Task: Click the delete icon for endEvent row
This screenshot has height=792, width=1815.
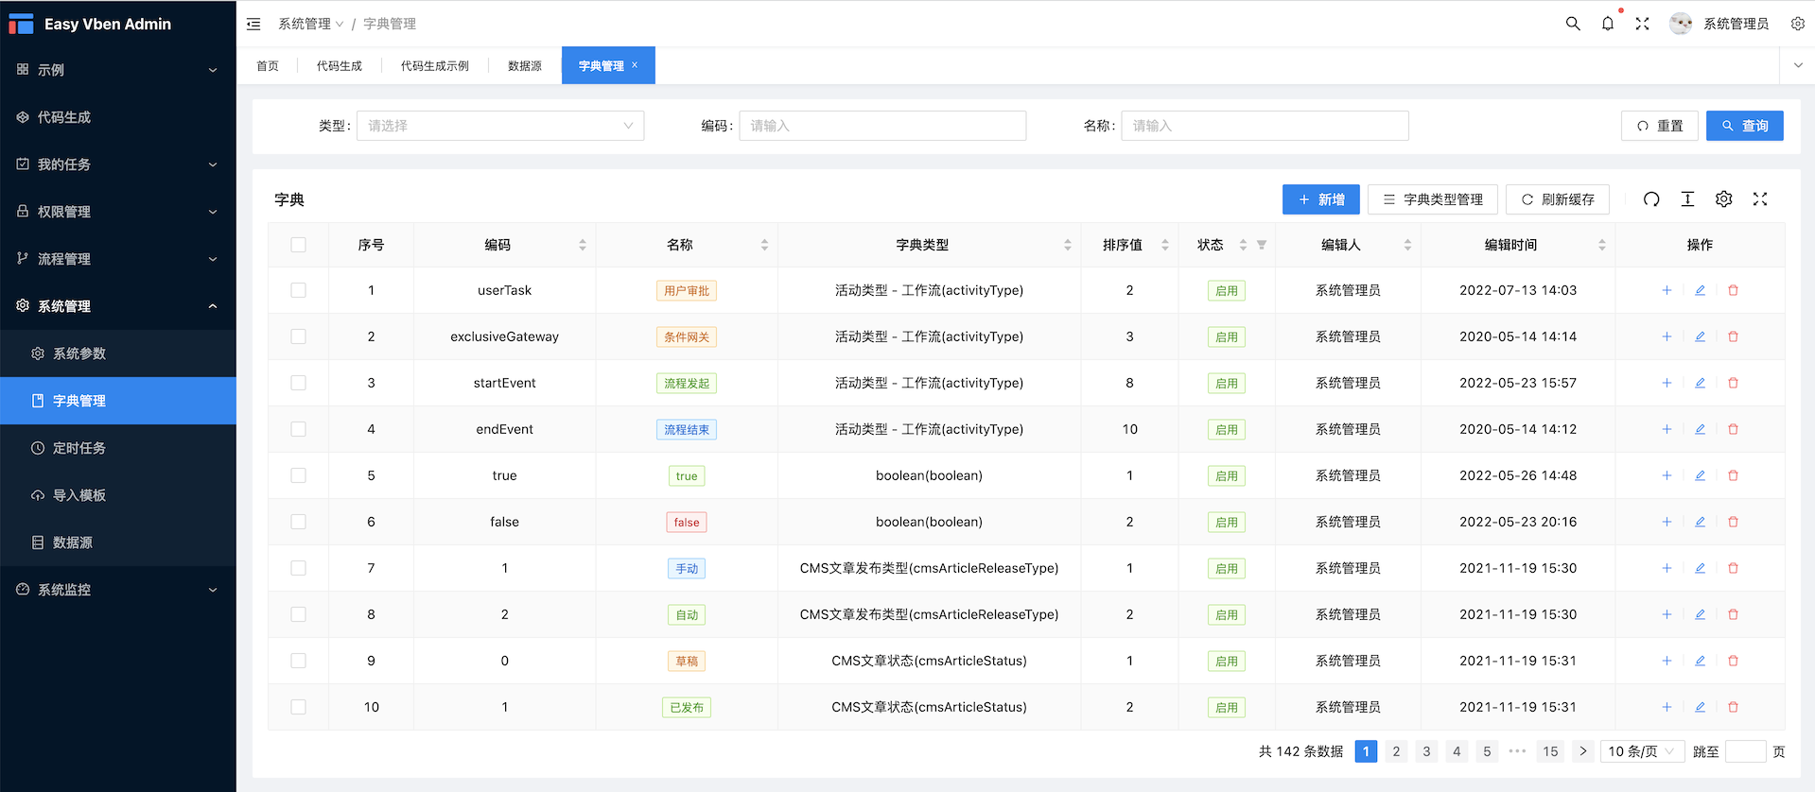Action: 1734,429
